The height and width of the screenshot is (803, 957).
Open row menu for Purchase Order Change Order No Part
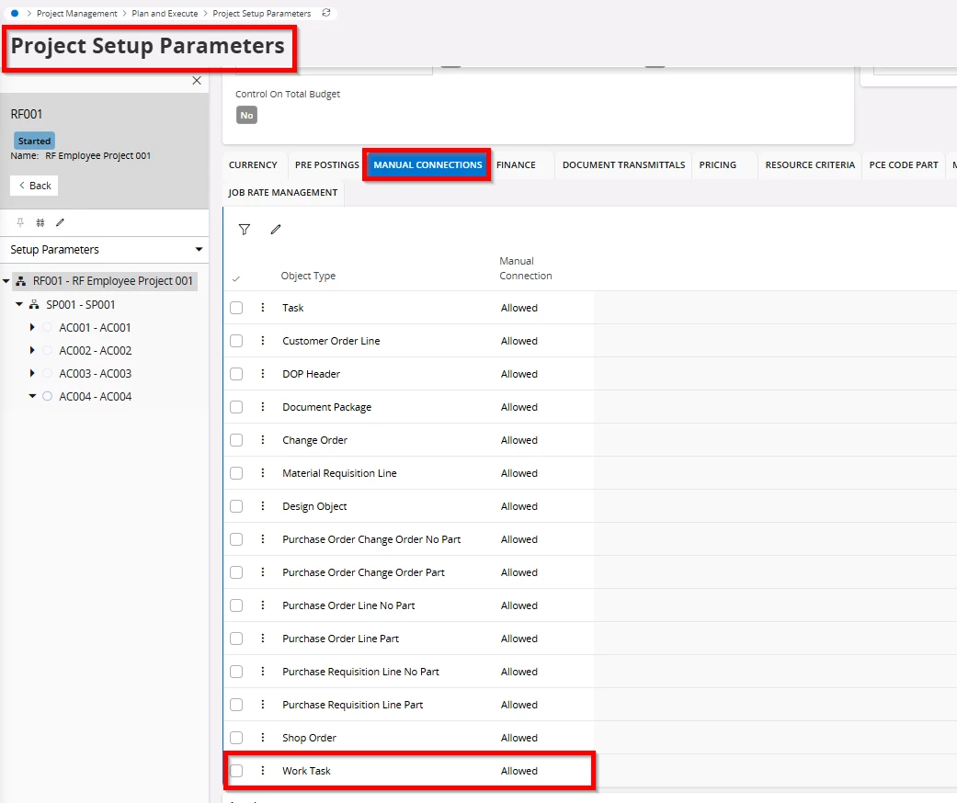[x=263, y=538]
